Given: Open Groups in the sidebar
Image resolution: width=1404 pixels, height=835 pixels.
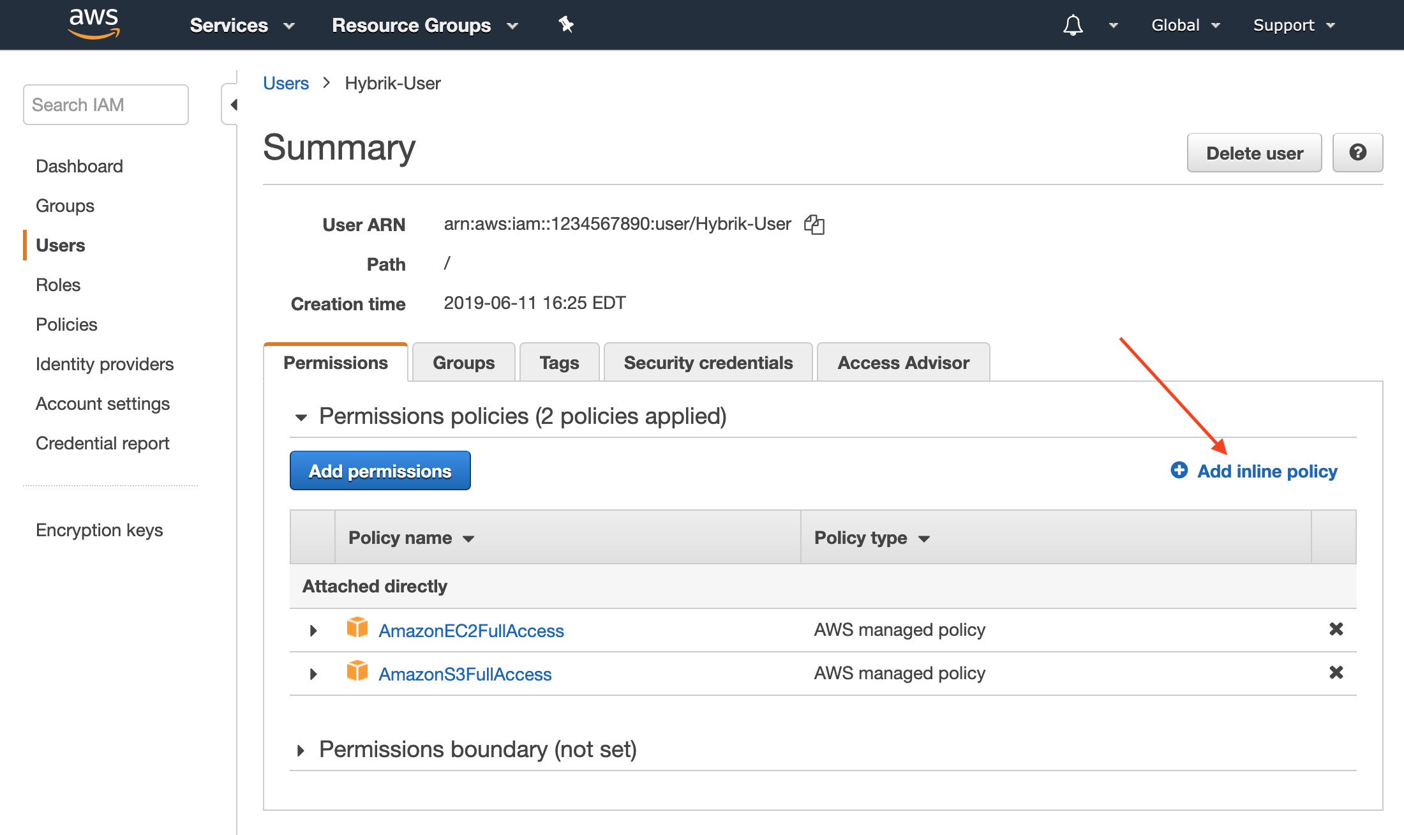Looking at the screenshot, I should (65, 206).
